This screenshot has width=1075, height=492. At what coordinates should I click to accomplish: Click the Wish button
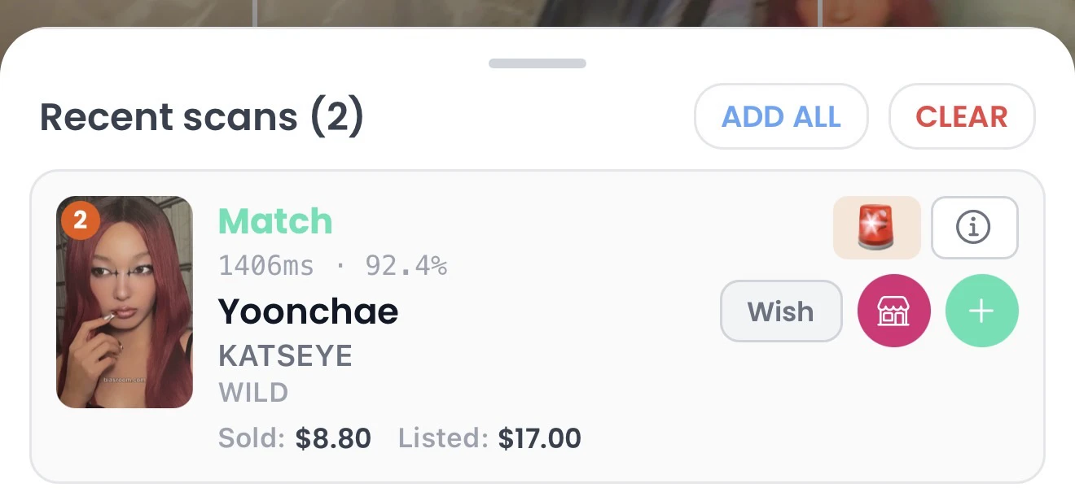click(781, 311)
